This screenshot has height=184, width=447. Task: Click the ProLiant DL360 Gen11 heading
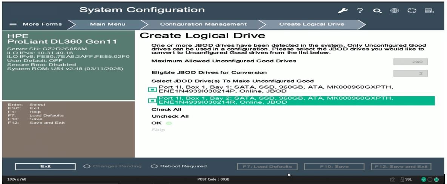[x=62, y=41]
